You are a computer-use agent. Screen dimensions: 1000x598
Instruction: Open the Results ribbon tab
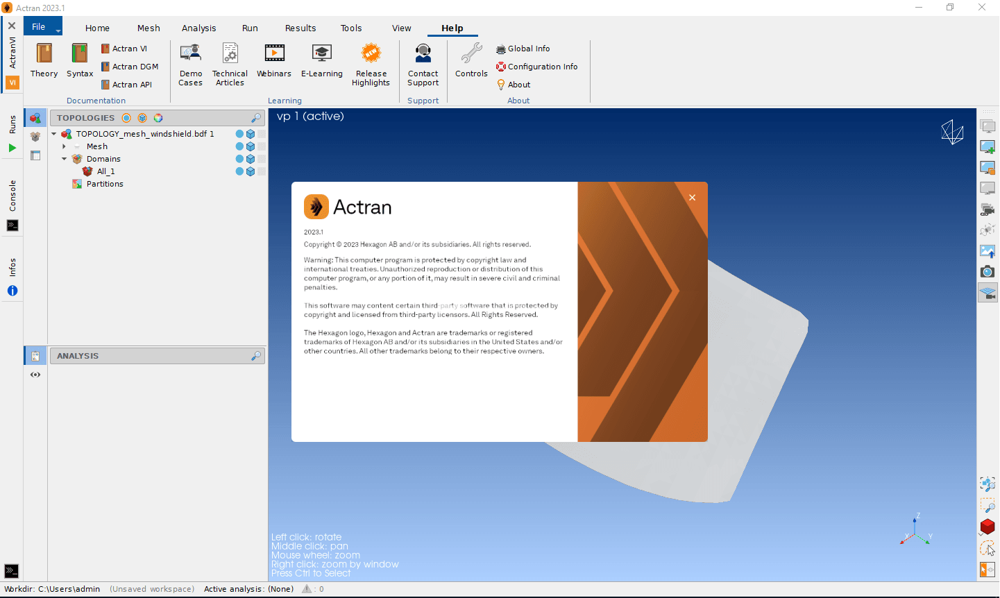(x=300, y=28)
